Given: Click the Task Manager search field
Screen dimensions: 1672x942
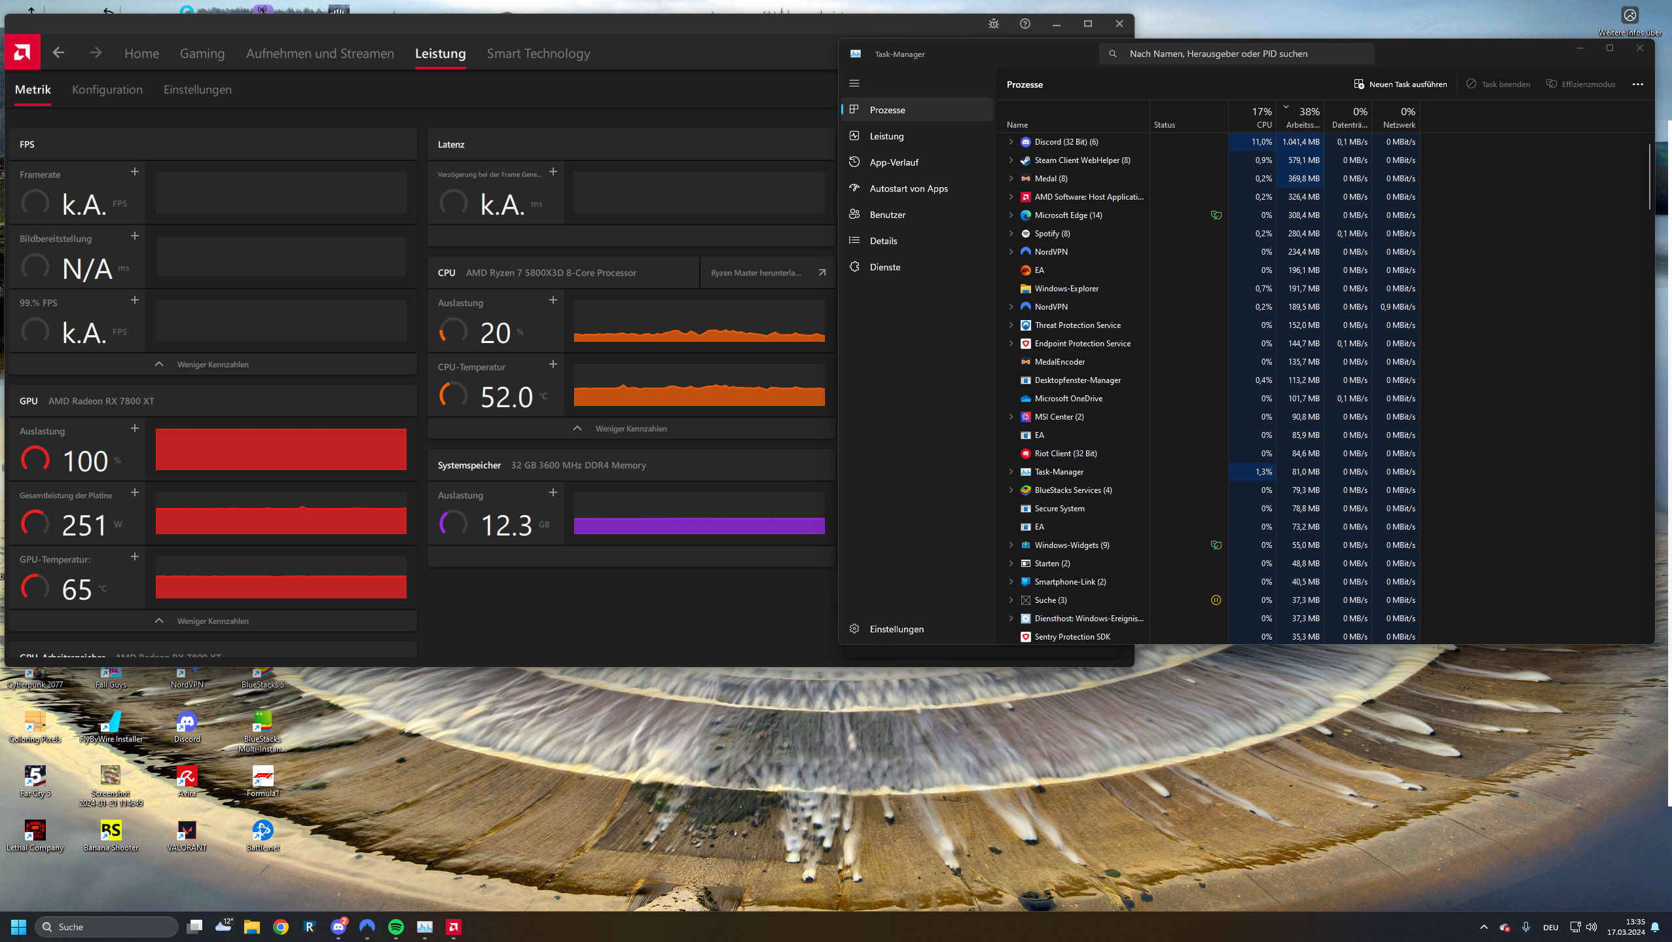Looking at the screenshot, I should pyautogui.click(x=1237, y=54).
